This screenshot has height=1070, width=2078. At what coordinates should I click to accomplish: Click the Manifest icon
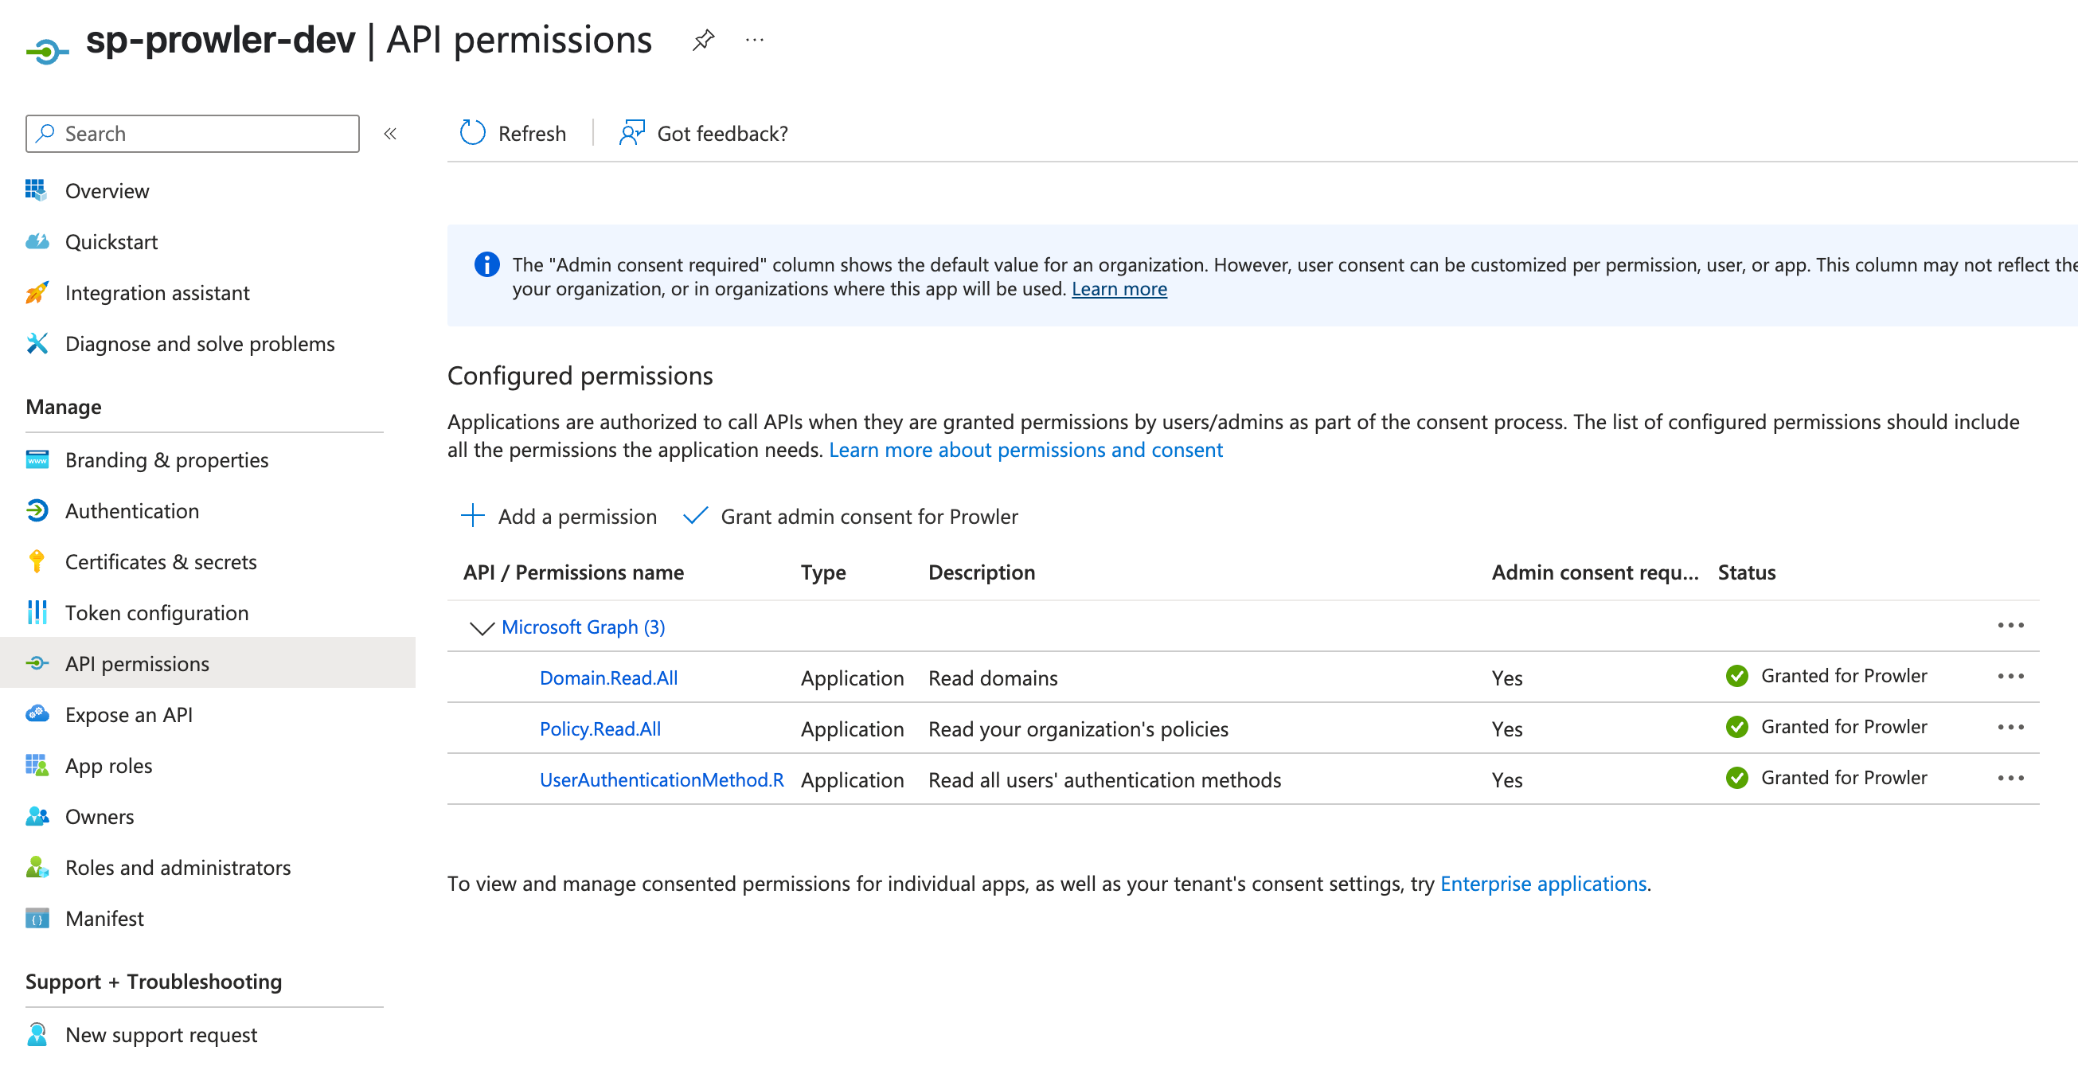[x=37, y=917]
